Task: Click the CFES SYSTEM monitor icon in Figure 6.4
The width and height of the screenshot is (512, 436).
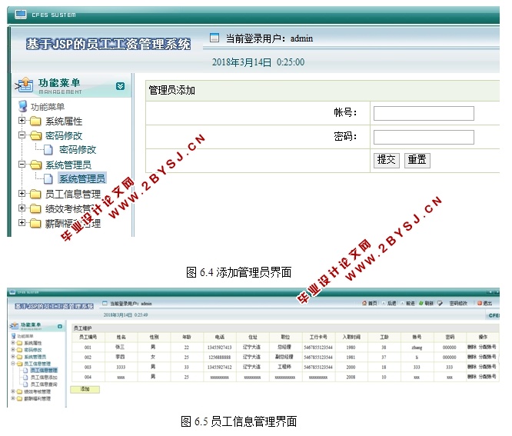Action: pyautogui.click(x=21, y=15)
